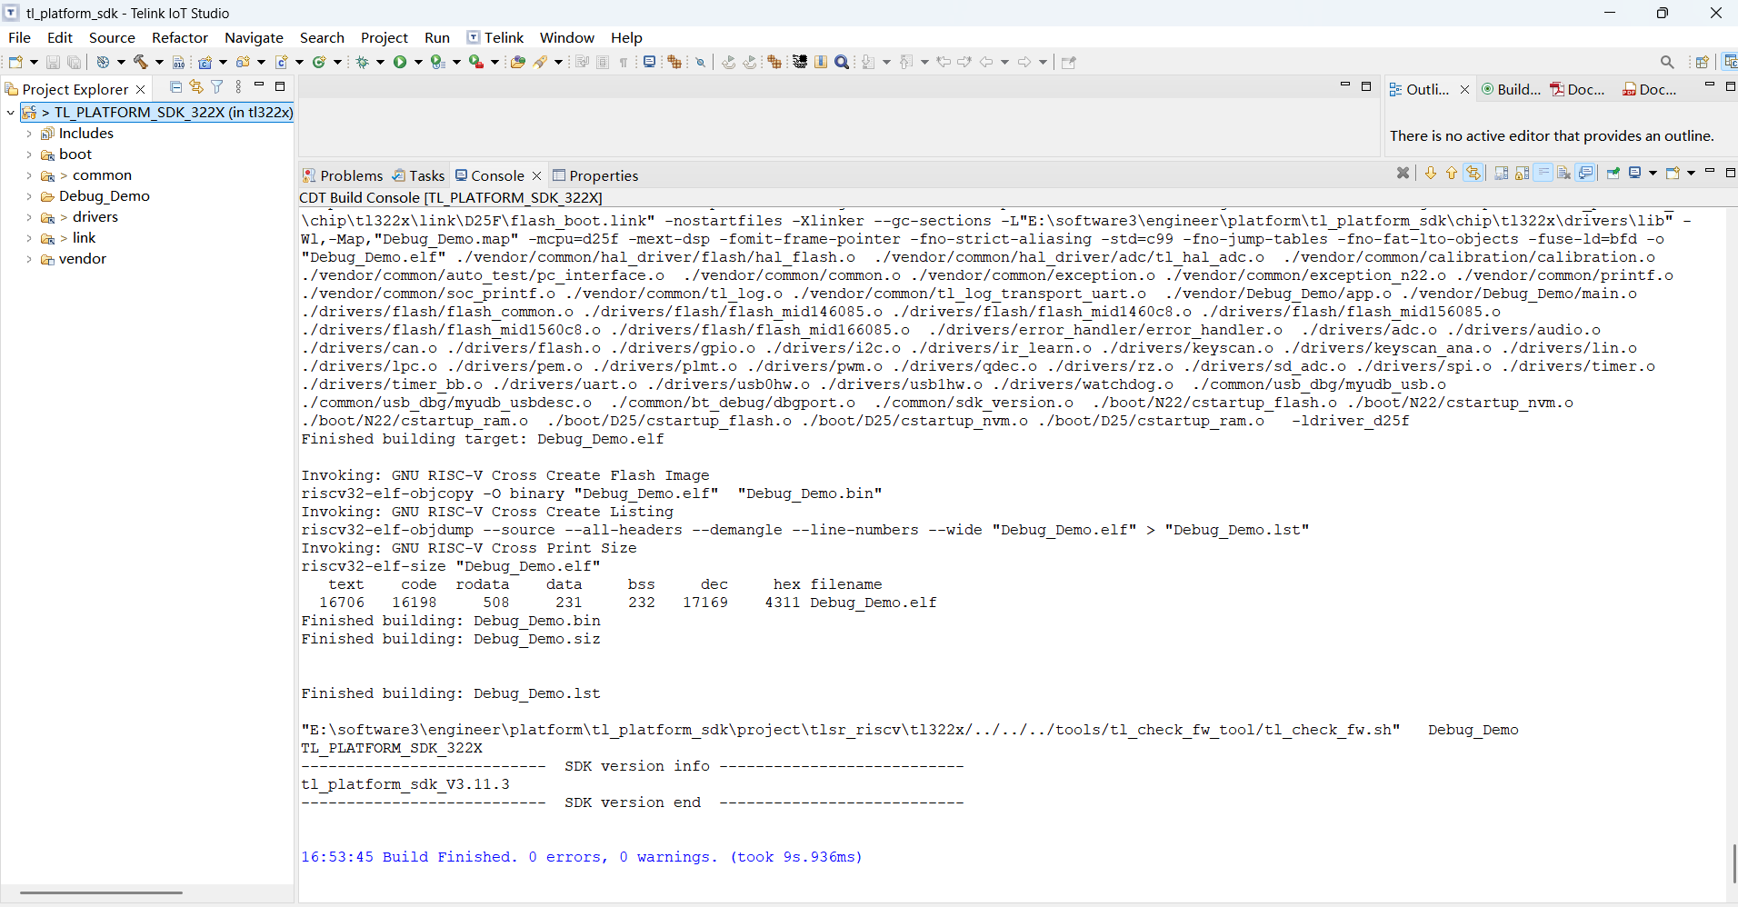
Task: Start the Debug bug icon
Action: (363, 62)
